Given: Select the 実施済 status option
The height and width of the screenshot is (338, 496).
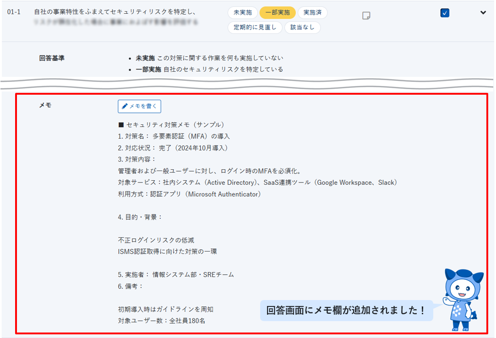Looking at the screenshot, I should tap(313, 13).
